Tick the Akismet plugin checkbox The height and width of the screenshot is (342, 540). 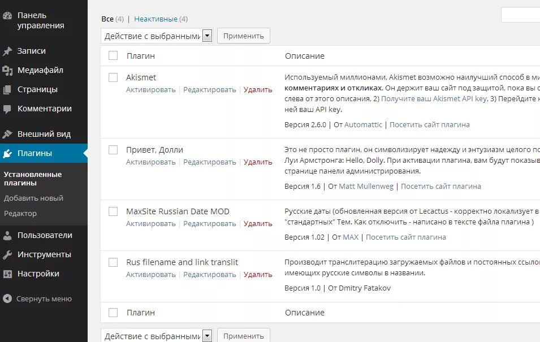[113, 77]
